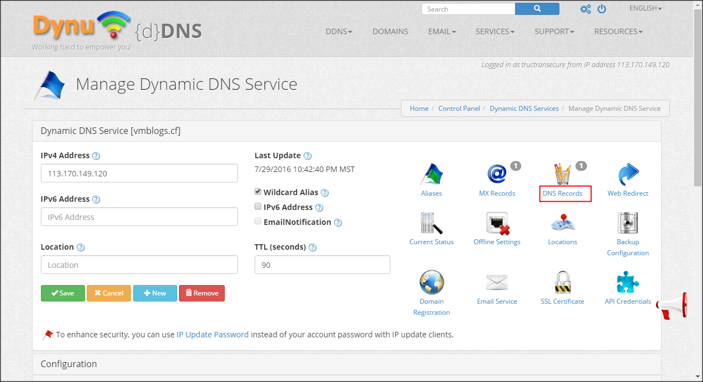The image size is (703, 382).
Task: Expand the Configuration panel section
Action: 69,364
